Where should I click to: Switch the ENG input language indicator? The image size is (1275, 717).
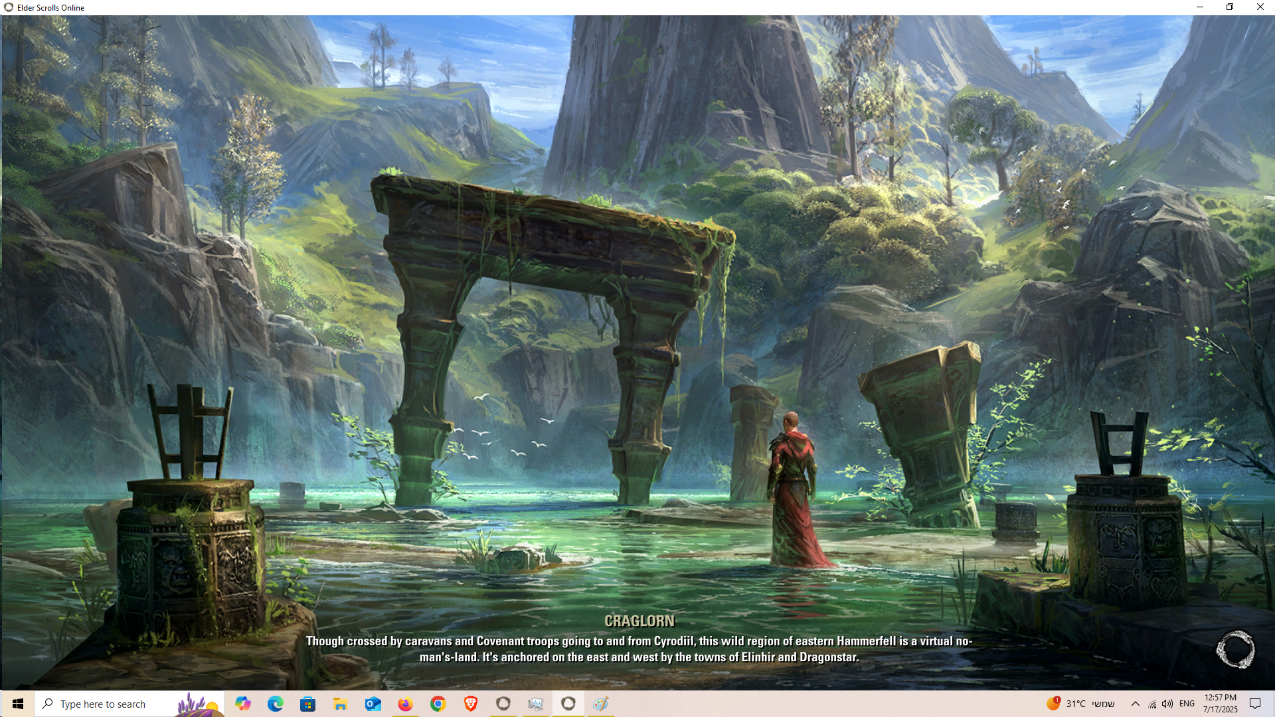click(x=1187, y=704)
